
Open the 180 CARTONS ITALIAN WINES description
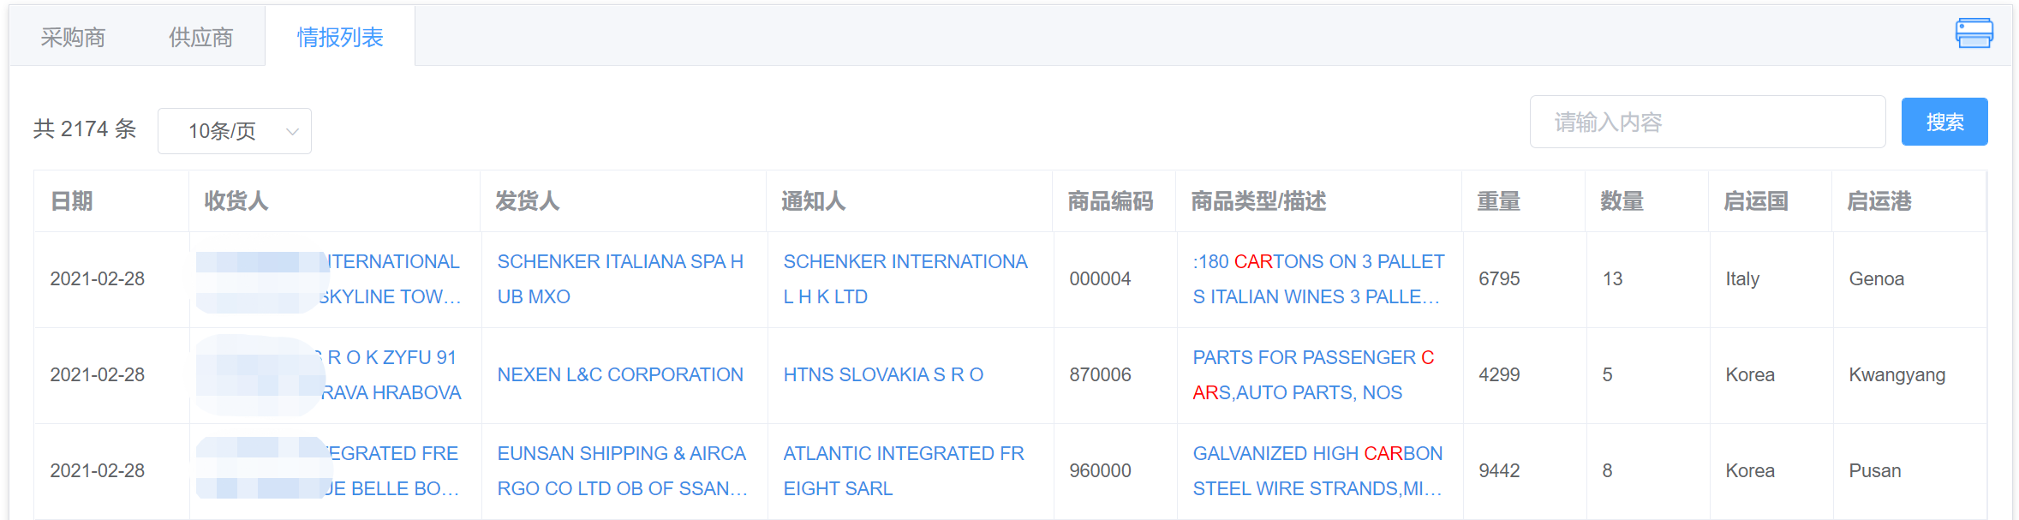pyautogui.click(x=1318, y=279)
